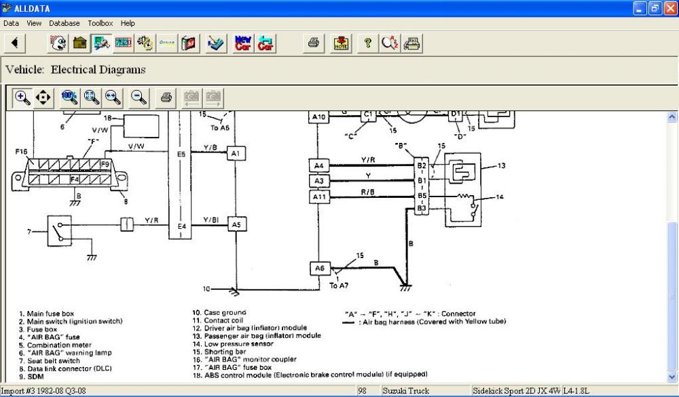Add a note with NOTE icon
The image size is (679, 397).
pyautogui.click(x=341, y=43)
